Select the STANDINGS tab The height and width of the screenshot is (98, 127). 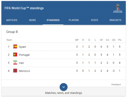tap(53, 20)
